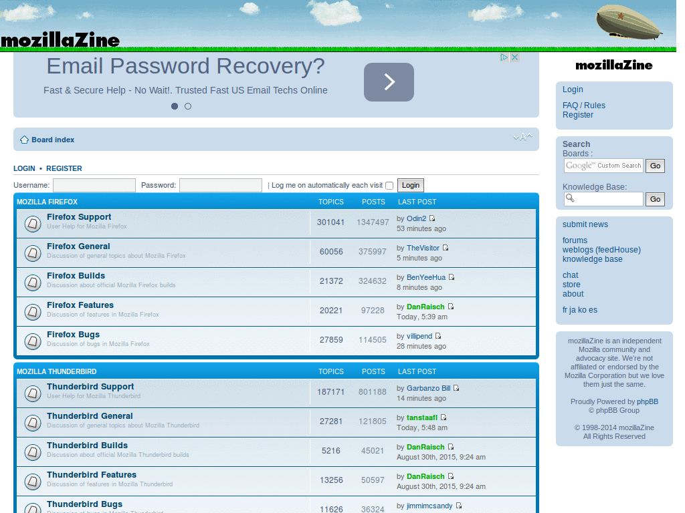Click the view-latest-post icon beside Garbanzo Bill
Viewport: 685px width, 513px height.
pyautogui.click(x=456, y=387)
